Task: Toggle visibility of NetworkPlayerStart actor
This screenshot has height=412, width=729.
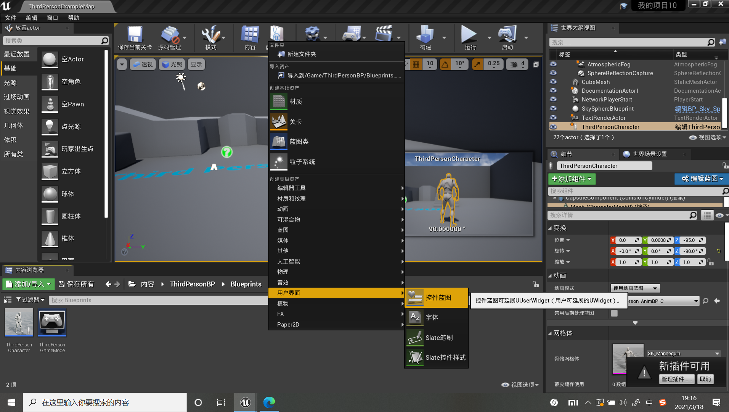Action: [553, 99]
